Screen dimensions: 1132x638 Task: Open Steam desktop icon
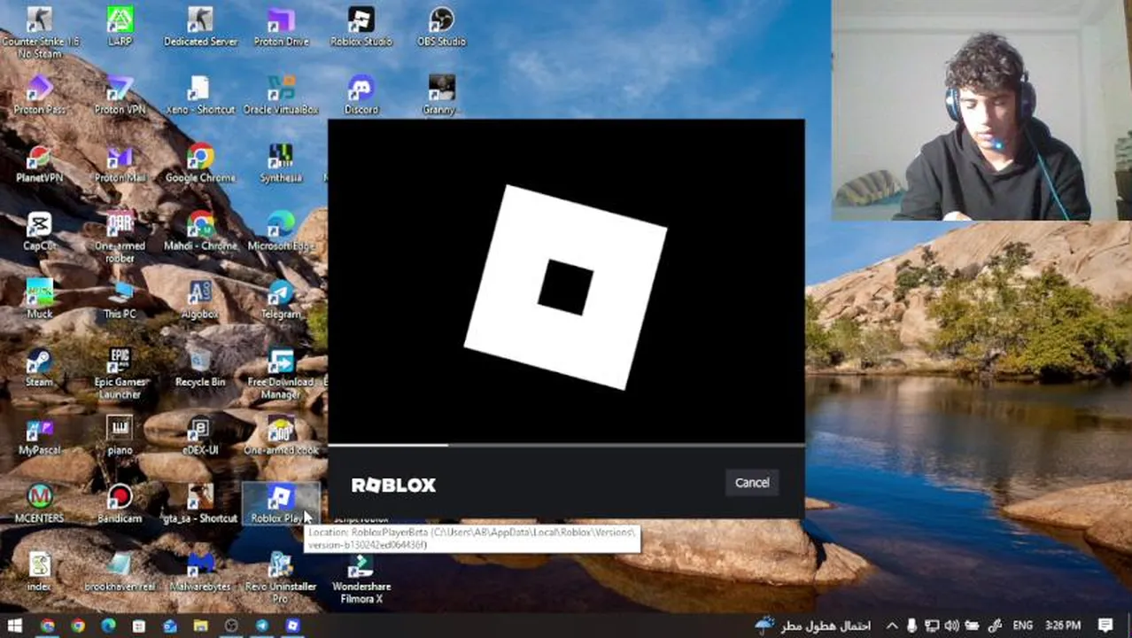40,367
